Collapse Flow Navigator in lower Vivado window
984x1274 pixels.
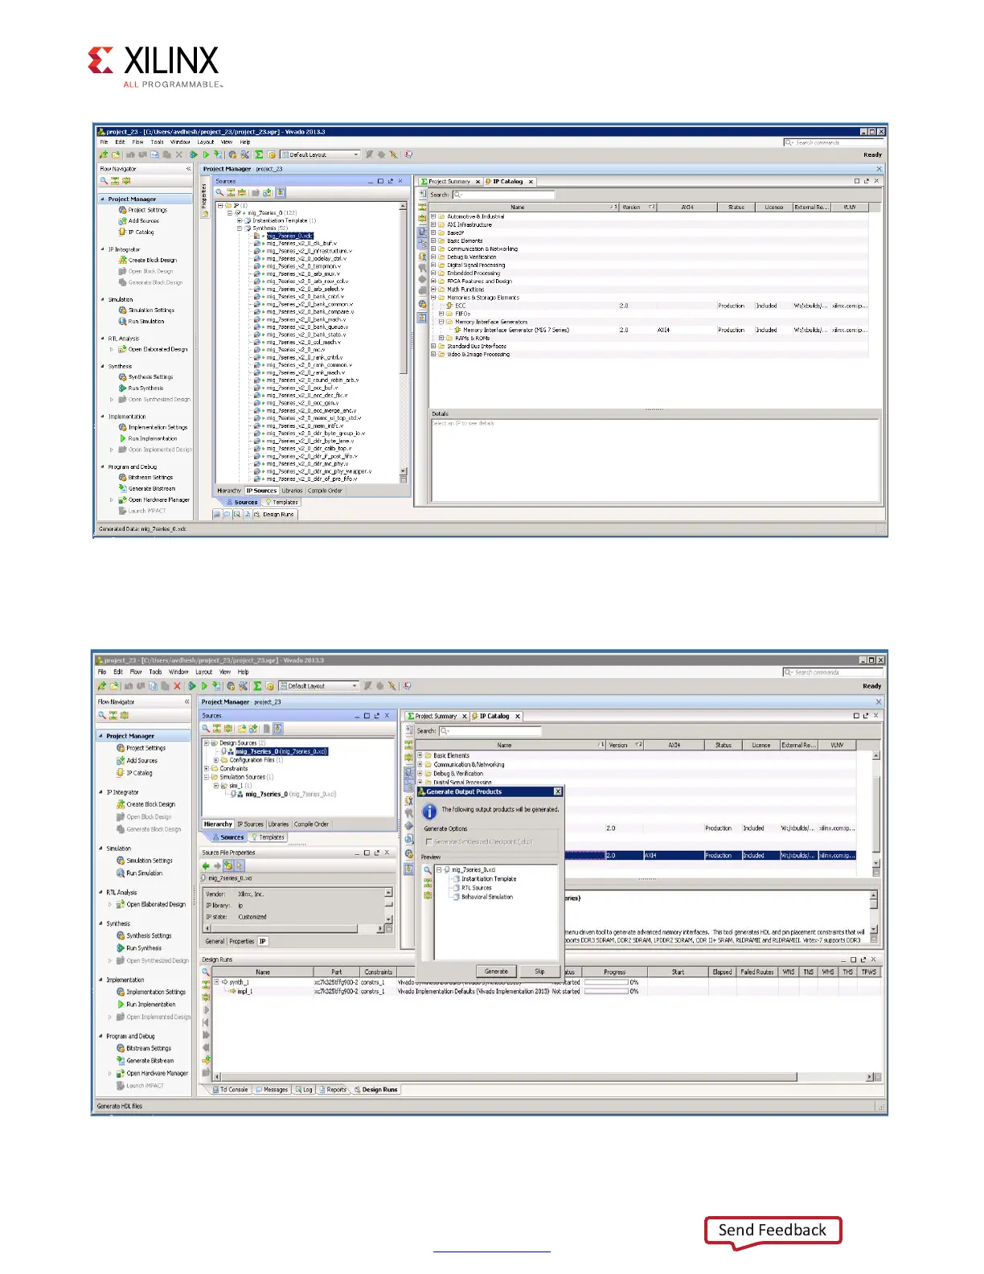tap(187, 702)
